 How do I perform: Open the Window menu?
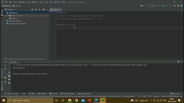tap(57, 2)
